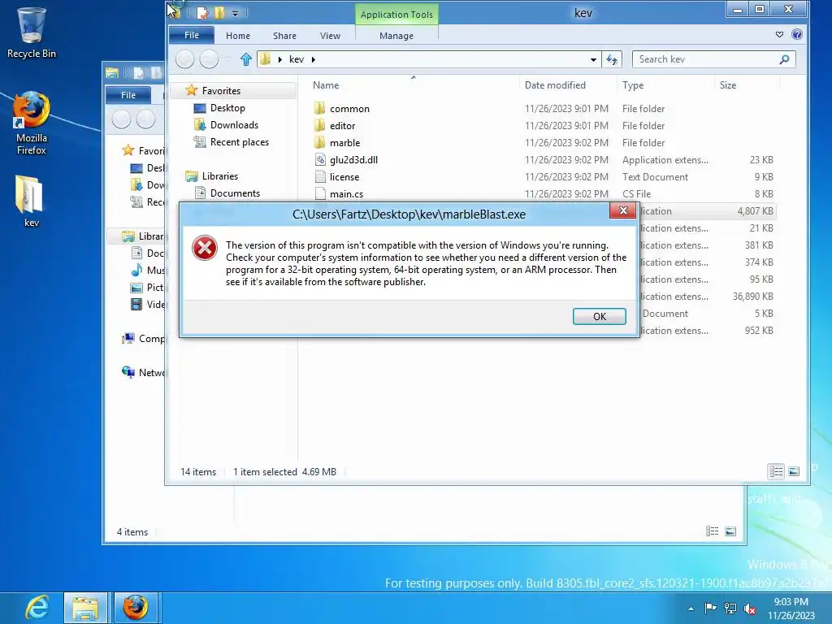832x624 pixels.
Task: Click the File Explorer taskbar button
Action: (x=85, y=608)
